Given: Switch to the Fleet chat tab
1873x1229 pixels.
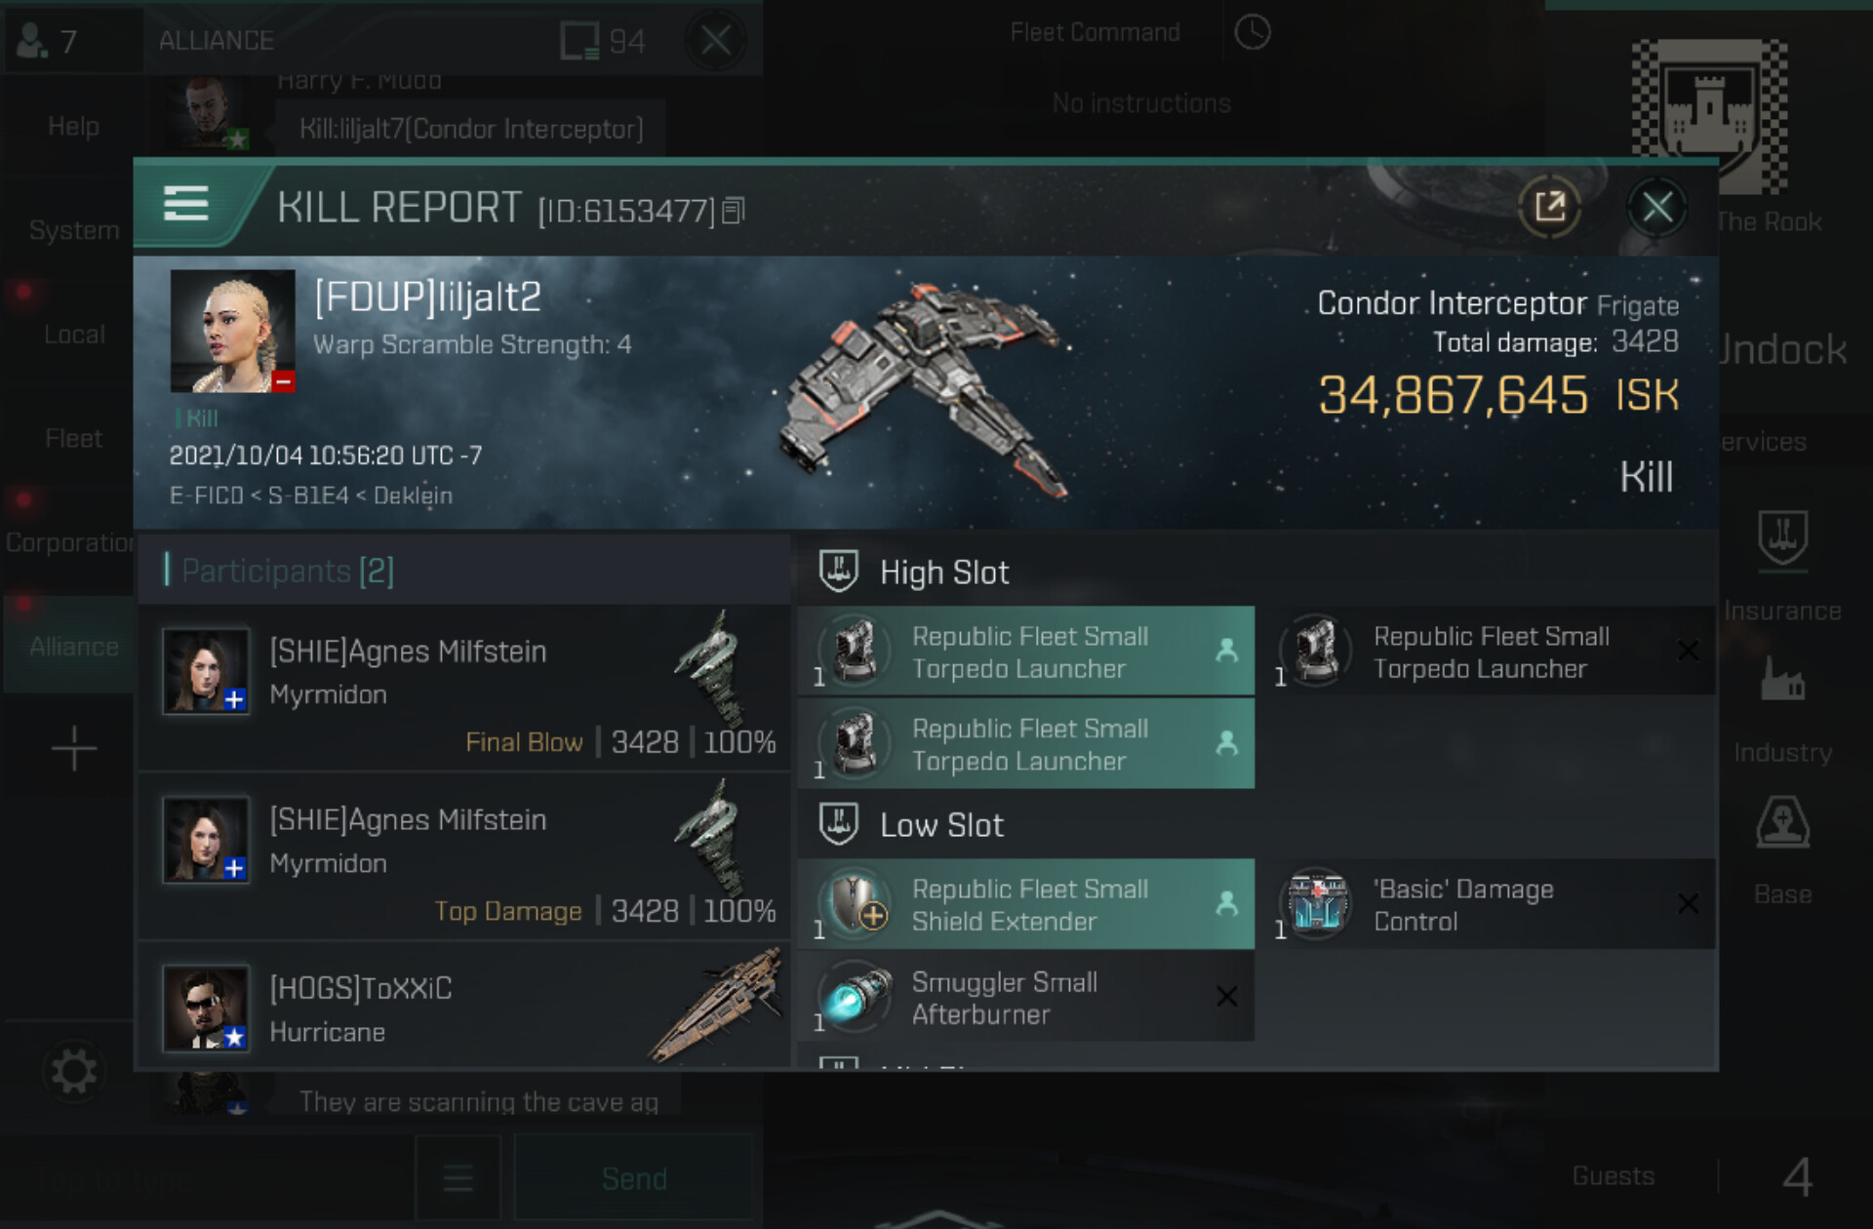Looking at the screenshot, I should point(74,439).
